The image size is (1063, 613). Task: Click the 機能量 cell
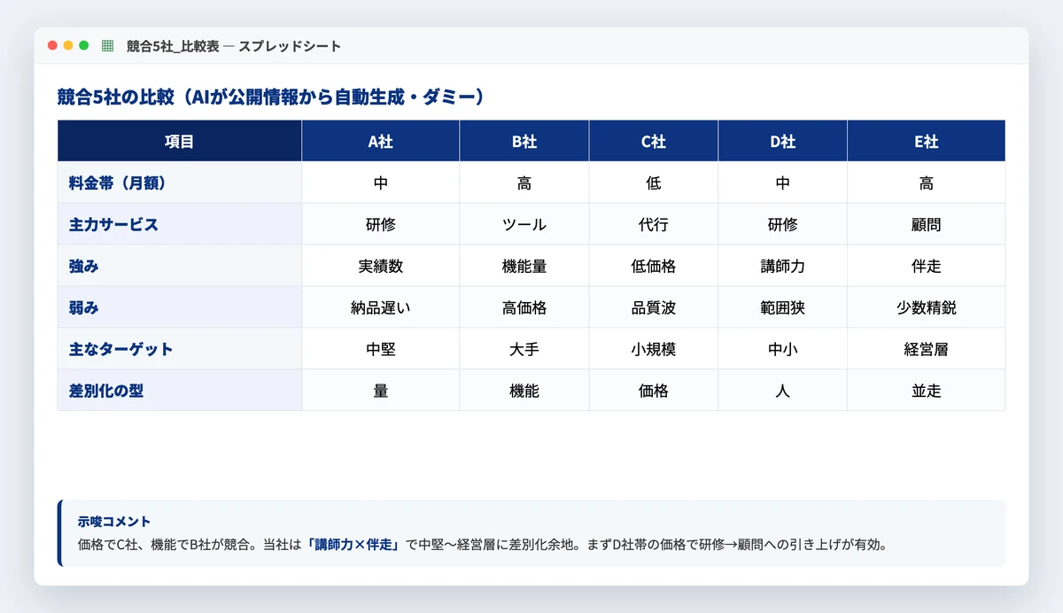(524, 266)
